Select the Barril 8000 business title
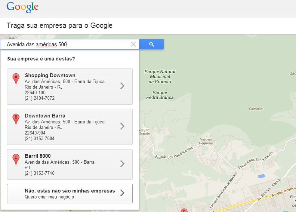This screenshot has width=296, height=212. pos(38,156)
